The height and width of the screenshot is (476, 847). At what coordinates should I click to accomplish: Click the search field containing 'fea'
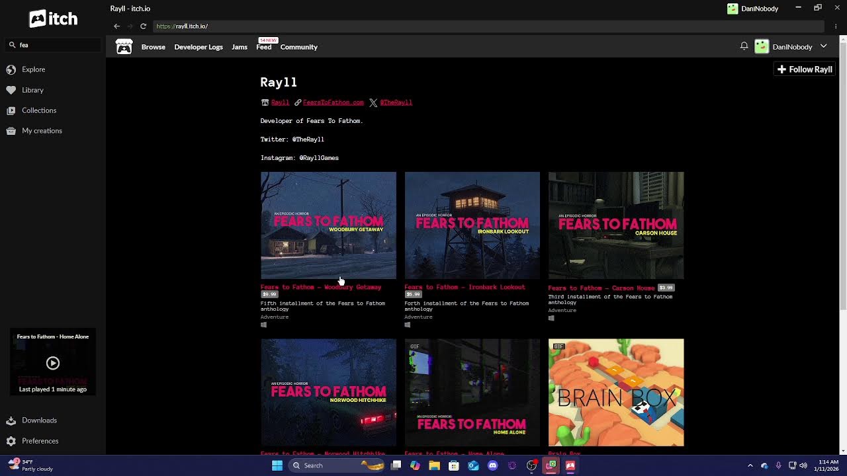click(x=53, y=45)
